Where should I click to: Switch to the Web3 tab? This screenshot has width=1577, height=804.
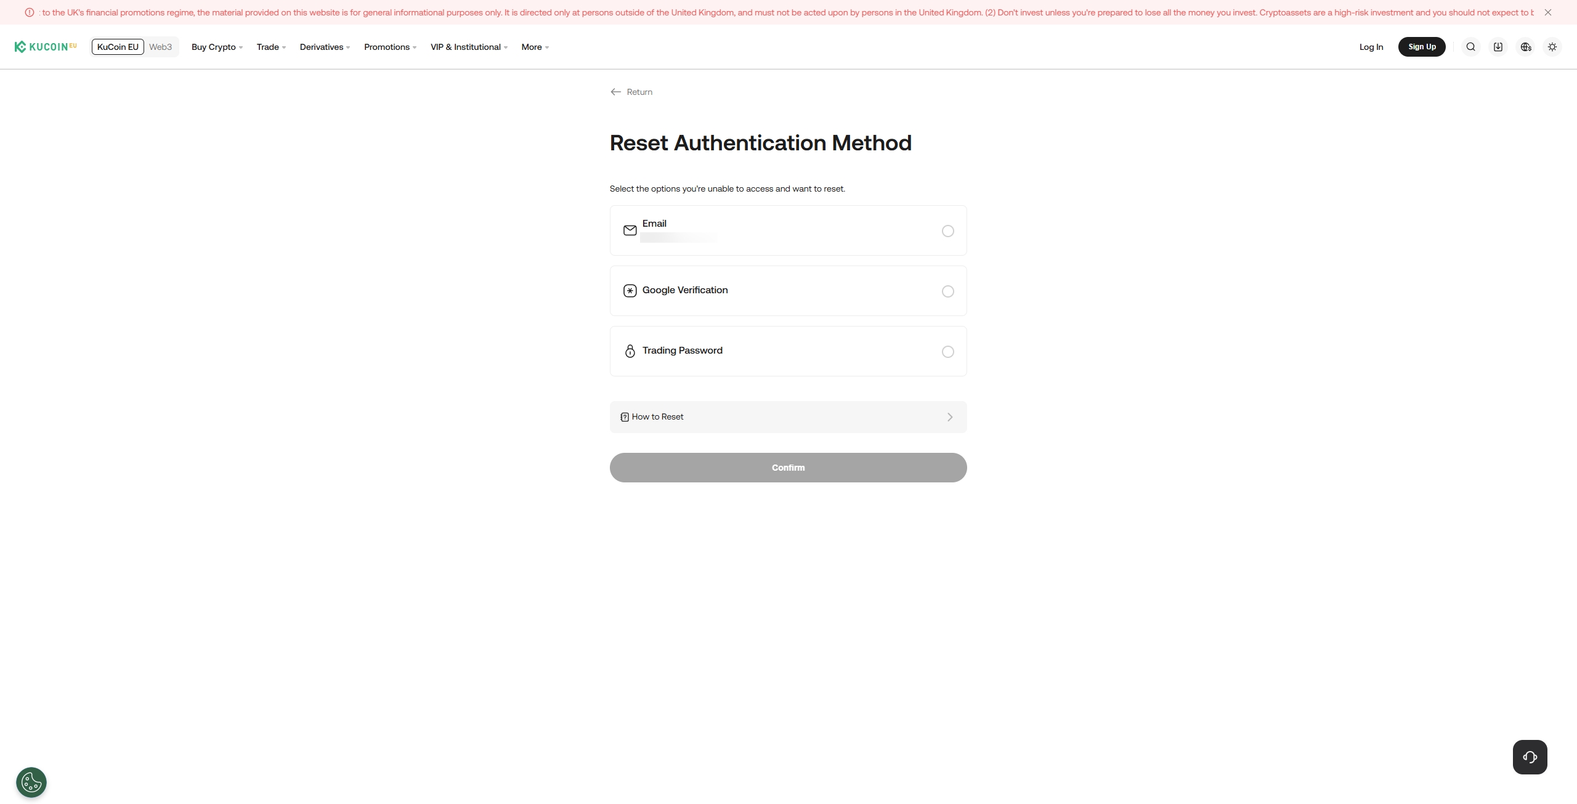coord(160,47)
